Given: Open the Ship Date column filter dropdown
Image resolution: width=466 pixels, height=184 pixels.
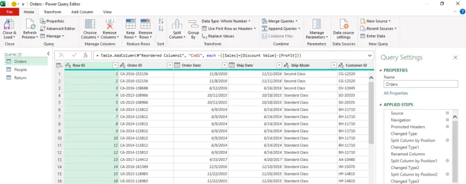Looking at the screenshot, I should coord(279,66).
